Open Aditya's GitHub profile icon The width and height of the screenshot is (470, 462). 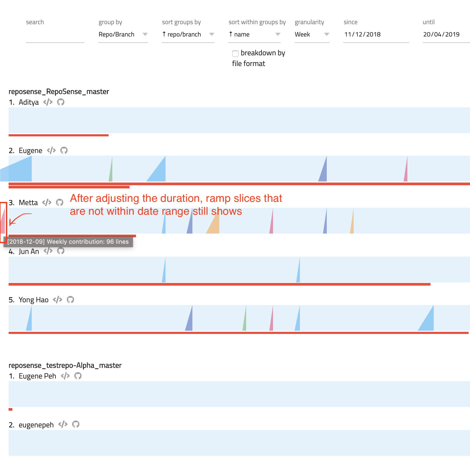(60, 102)
